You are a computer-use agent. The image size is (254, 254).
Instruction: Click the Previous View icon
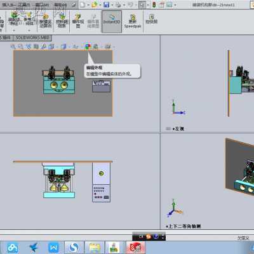pos(28,46)
